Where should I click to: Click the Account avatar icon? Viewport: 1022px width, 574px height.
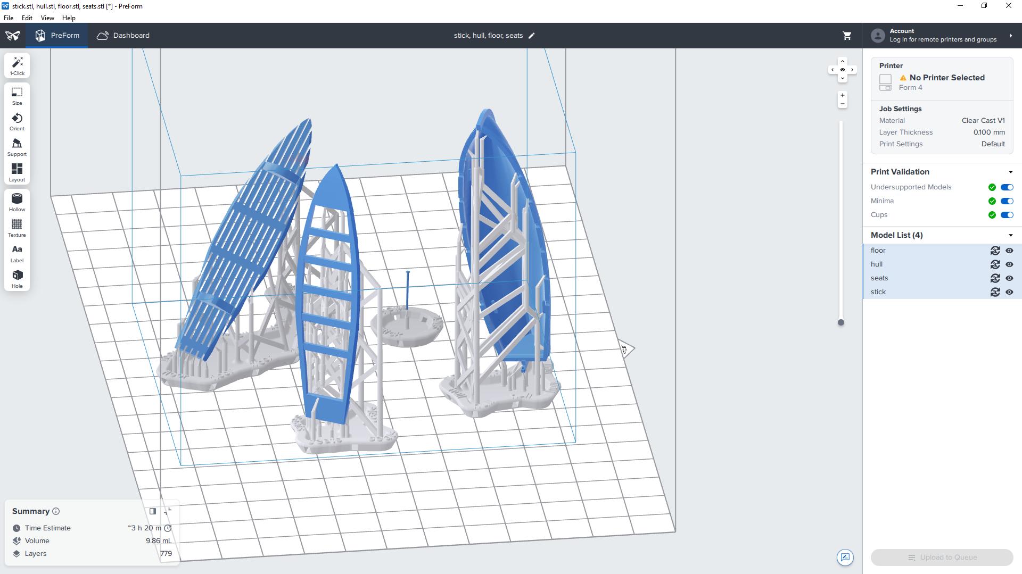(878, 36)
